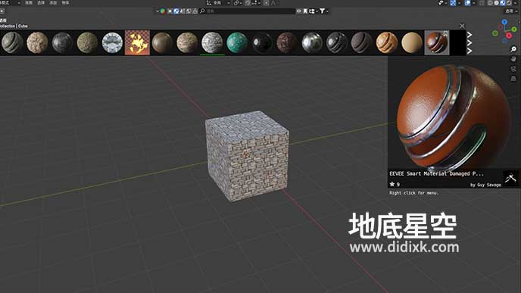
Task: Toggle viewport gizmos display
Action: coord(453,3)
